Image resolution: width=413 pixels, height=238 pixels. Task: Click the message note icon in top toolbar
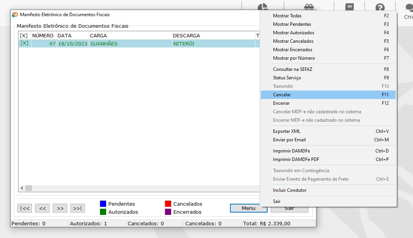349,7
